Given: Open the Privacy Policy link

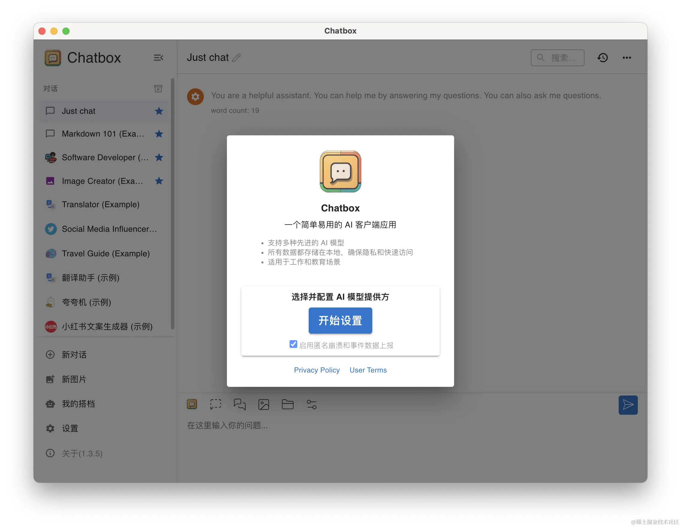Looking at the screenshot, I should 317,370.
